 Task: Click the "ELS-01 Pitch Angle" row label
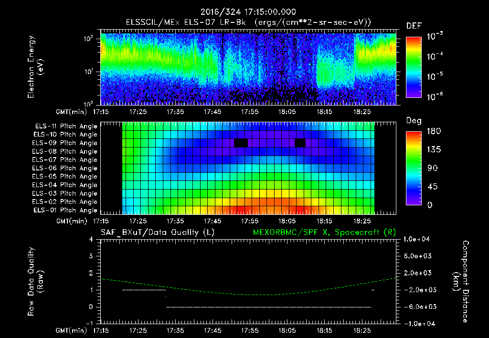(65, 210)
